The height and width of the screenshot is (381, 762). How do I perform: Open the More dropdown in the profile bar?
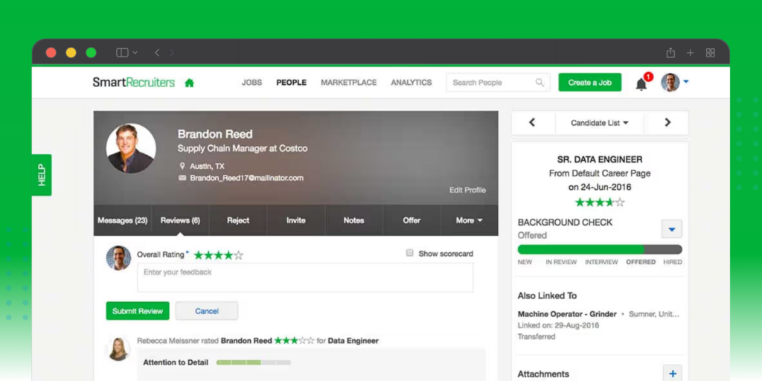tap(469, 220)
